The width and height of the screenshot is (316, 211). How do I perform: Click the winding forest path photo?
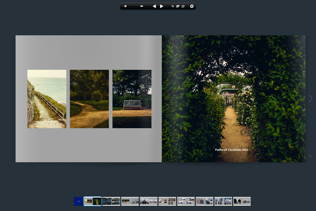pos(89,99)
